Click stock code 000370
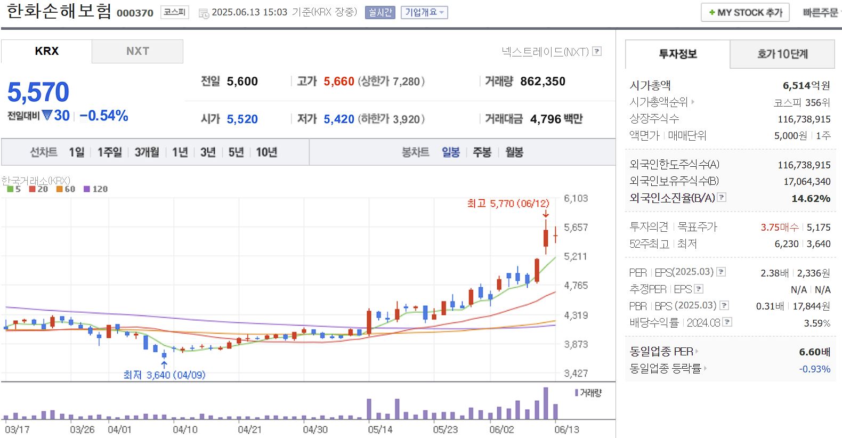The image size is (842, 438). (135, 13)
